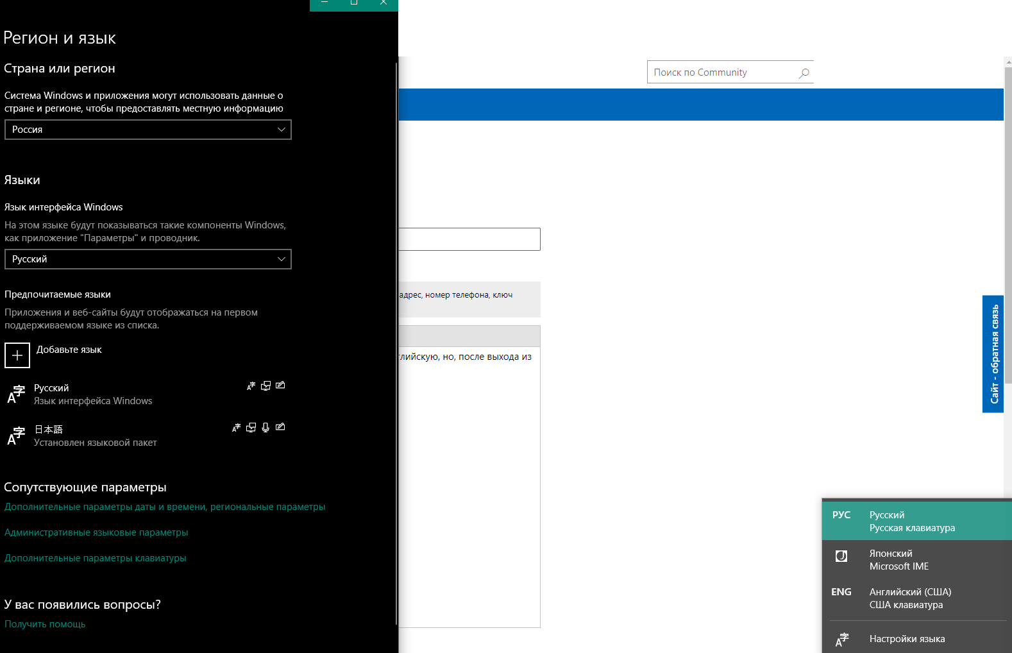This screenshot has width=1012, height=653.
Task: Click the magnifier search icon in Community
Action: tap(804, 73)
